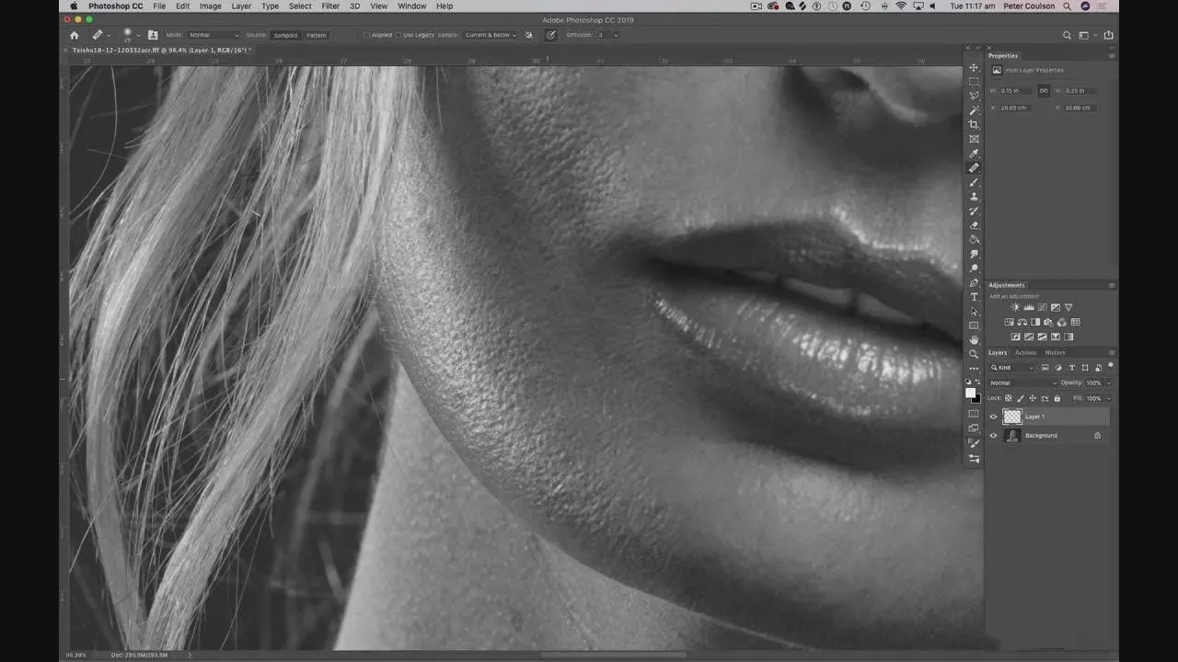Tick the Use Legacy checkbox
This screenshot has height=662, width=1178.
tap(398, 35)
